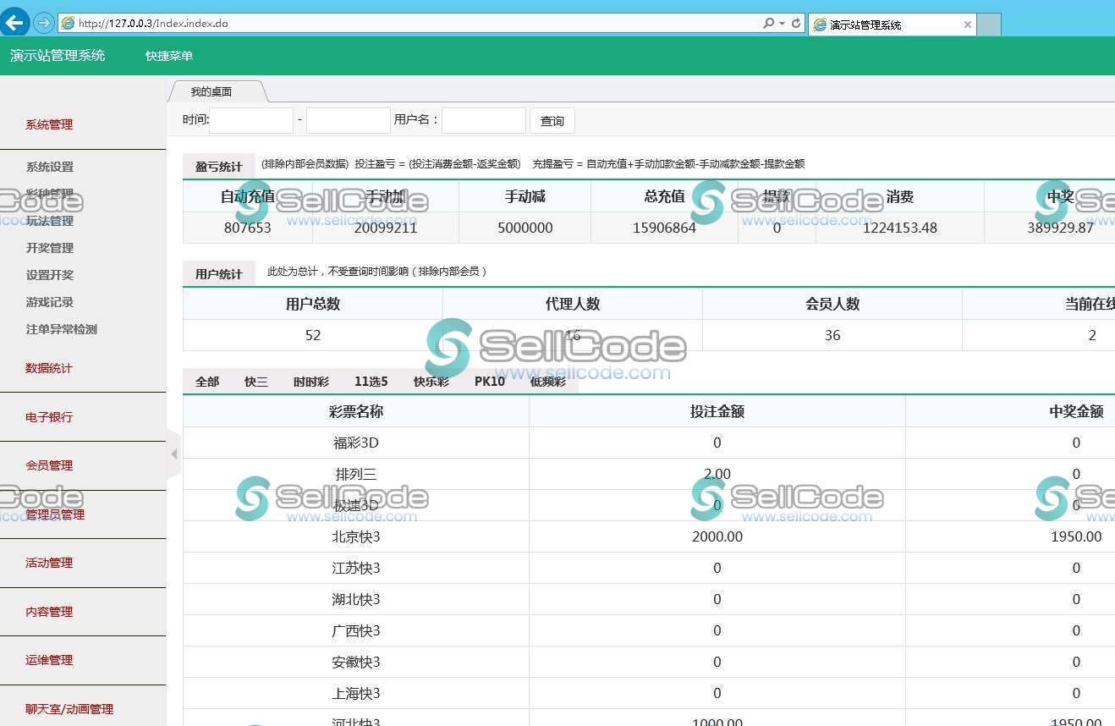Screen dimensions: 1115x726
Task: Click the 用户名 username input field
Action: click(484, 120)
